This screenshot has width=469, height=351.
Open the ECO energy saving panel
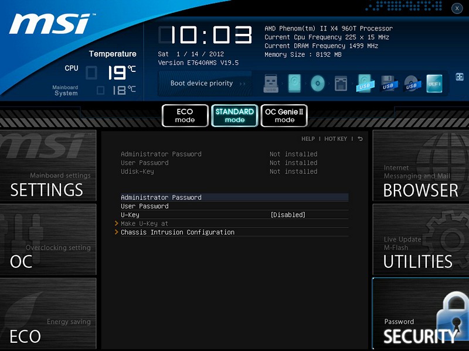[x=48, y=314]
